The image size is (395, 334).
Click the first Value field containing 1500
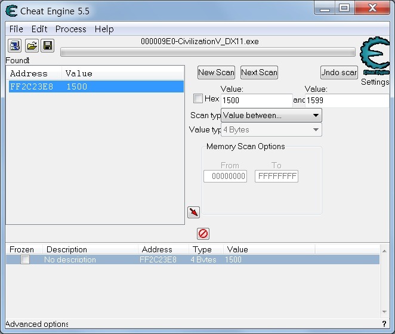[x=257, y=100]
